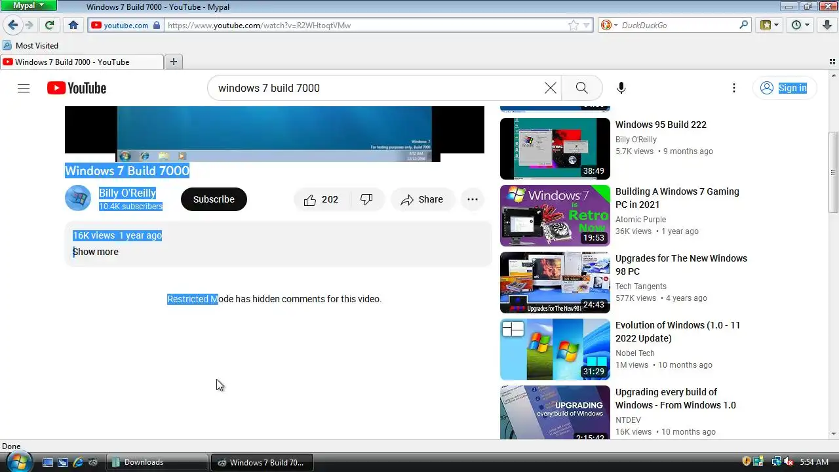Click the List all tabs button
Image resolution: width=839 pixels, height=472 pixels.
pos(832,62)
